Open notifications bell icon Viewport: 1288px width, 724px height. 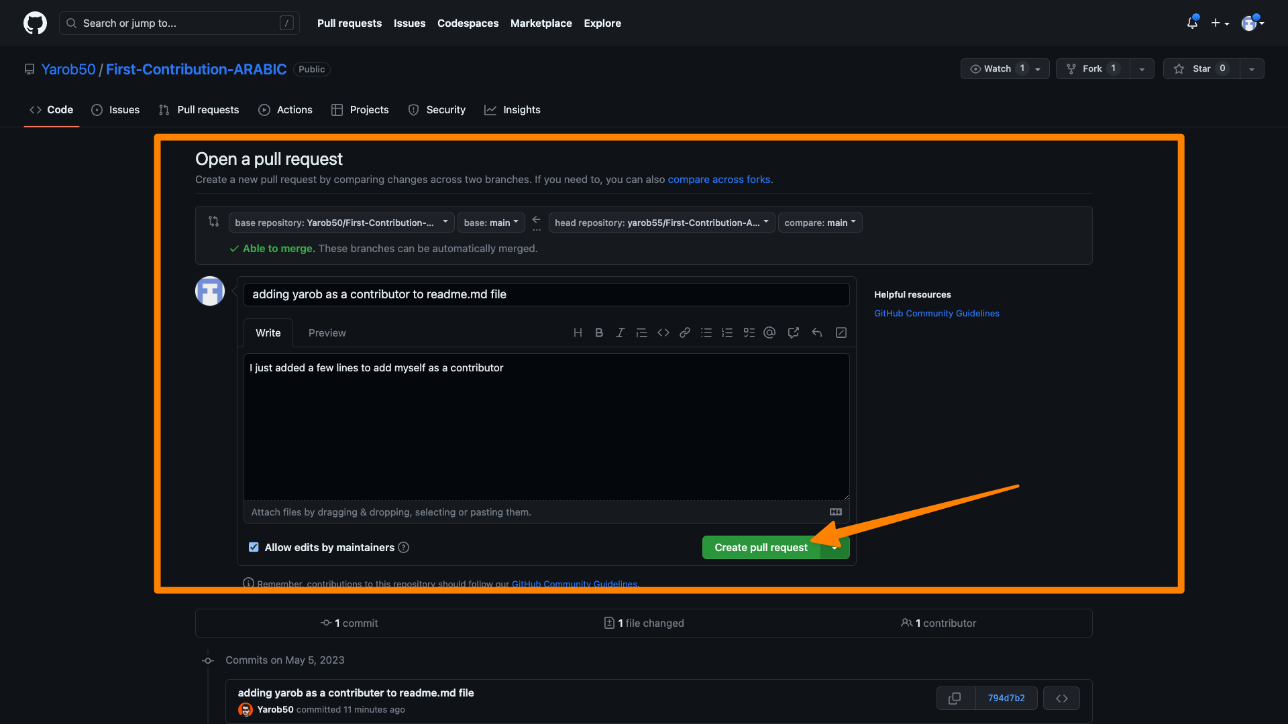1192,23
